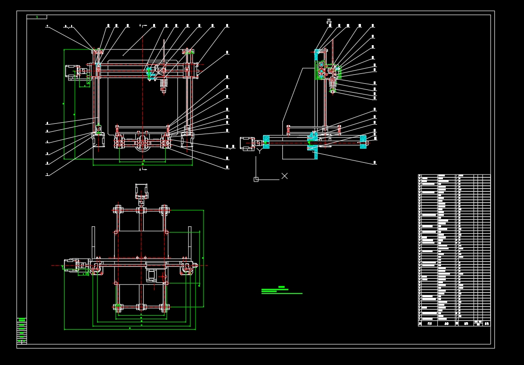Select the cyan bearing block at side view right end
The width and height of the screenshot is (524, 365).
pyautogui.click(x=363, y=142)
